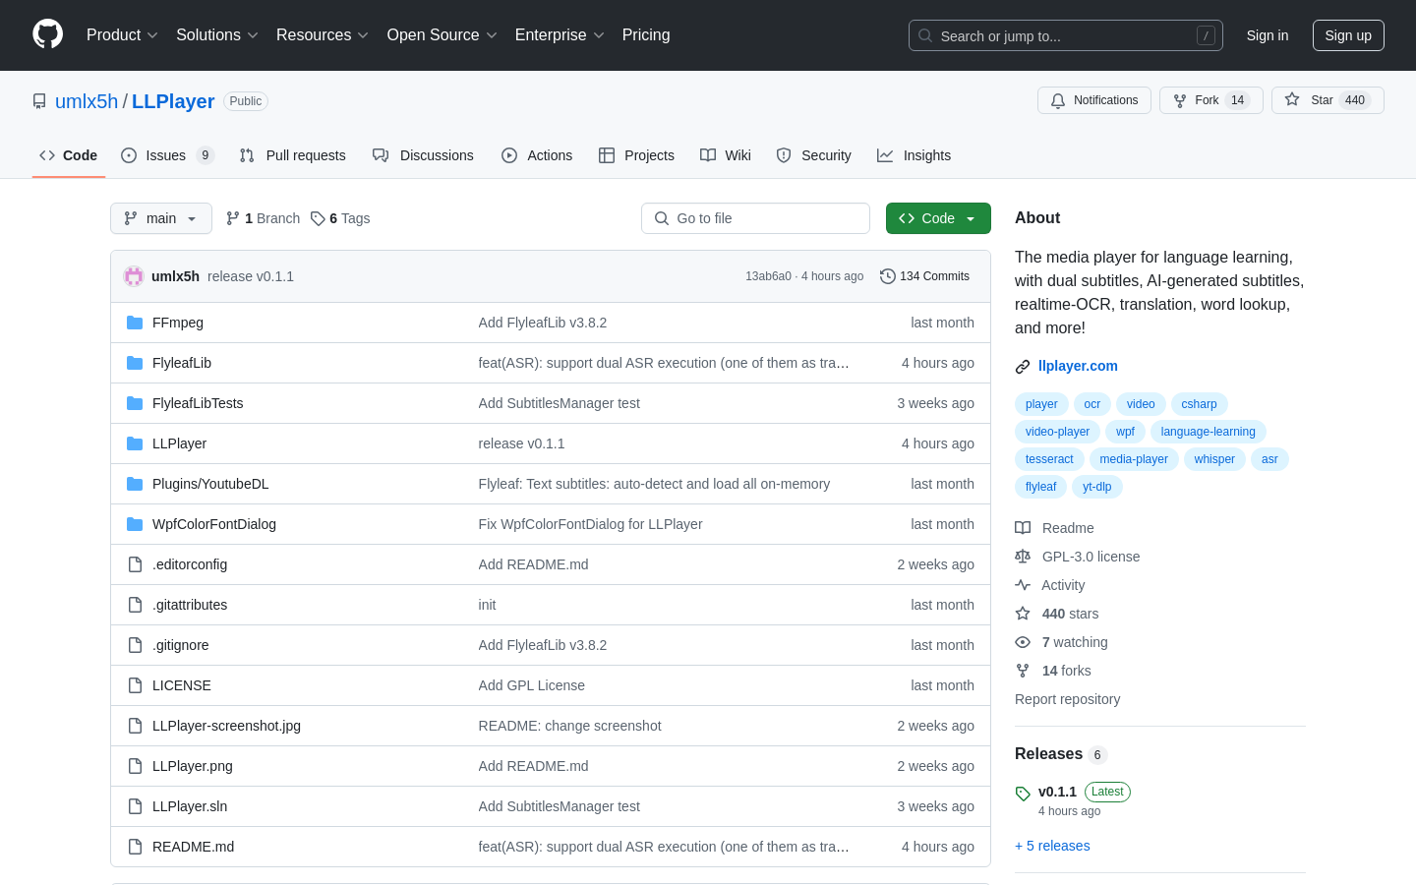Expand the Solutions menu
The width and height of the screenshot is (1416, 885).
tap(217, 35)
